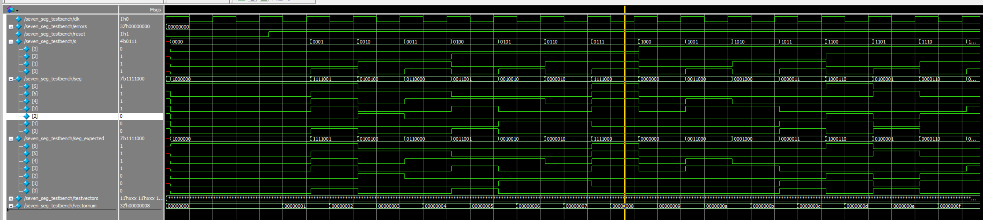This screenshot has width=983, height=220.
Task: Click the 1000 value segment on s waveform
Action: point(660,42)
